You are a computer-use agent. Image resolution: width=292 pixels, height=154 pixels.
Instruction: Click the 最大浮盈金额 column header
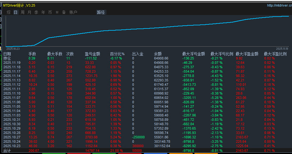[x=247, y=54]
